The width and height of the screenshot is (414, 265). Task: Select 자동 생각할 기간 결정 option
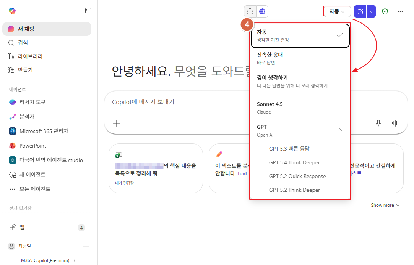tap(300, 35)
